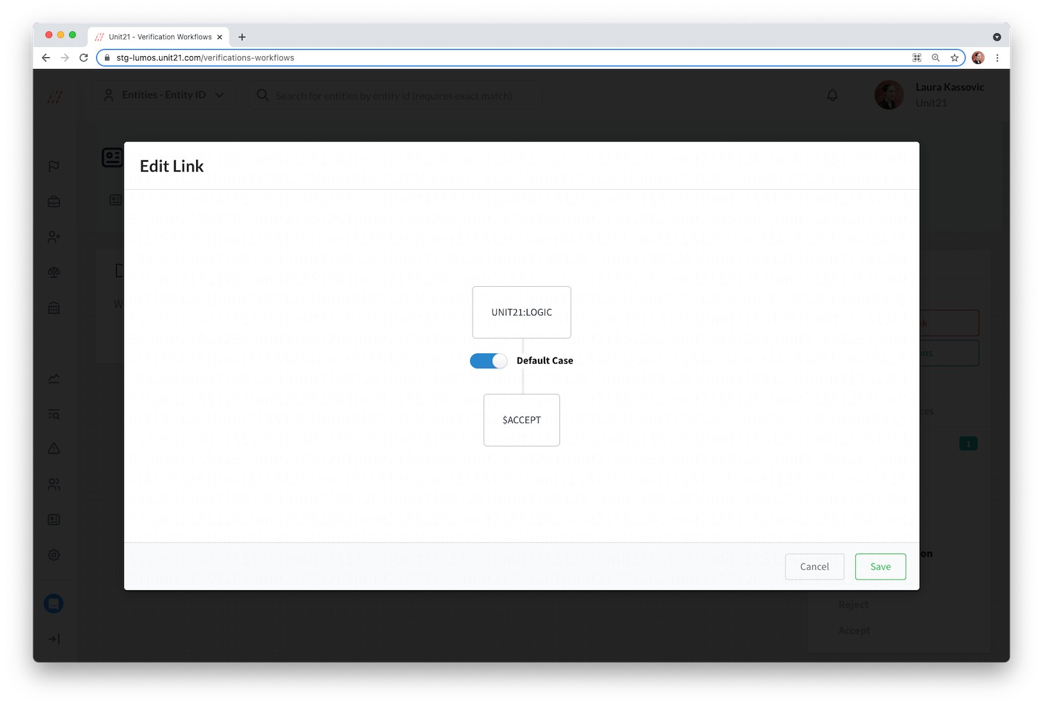Select the $ACCEPT node box
1043x706 pixels.
click(x=521, y=420)
